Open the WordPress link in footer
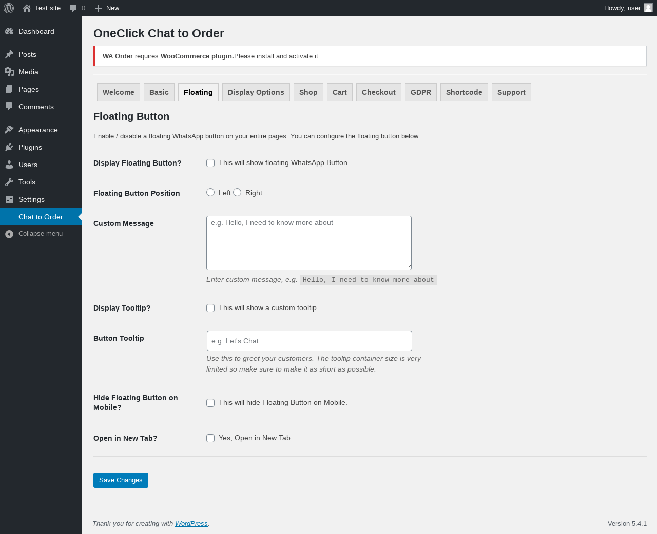This screenshot has height=534, width=657. tap(191, 523)
